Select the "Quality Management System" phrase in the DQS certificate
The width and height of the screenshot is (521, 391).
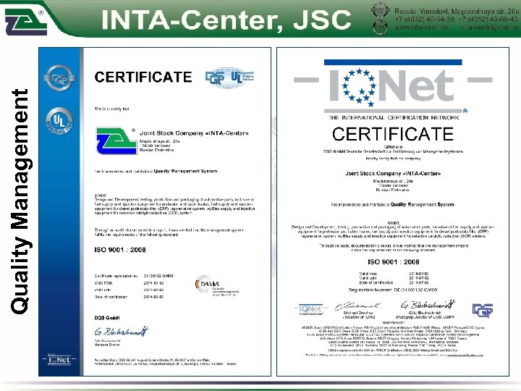click(x=185, y=171)
